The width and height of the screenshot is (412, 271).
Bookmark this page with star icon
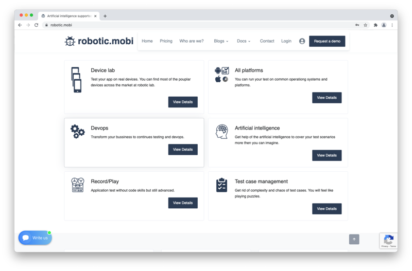pos(366,25)
